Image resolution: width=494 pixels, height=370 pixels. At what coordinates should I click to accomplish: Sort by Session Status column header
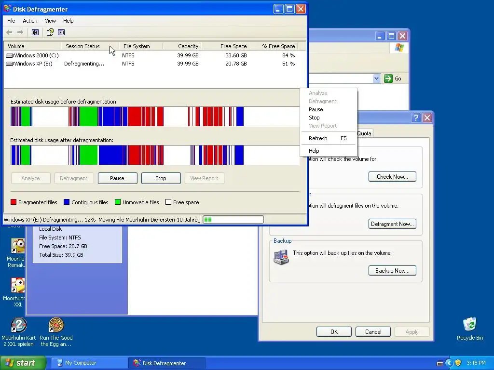tap(90, 46)
